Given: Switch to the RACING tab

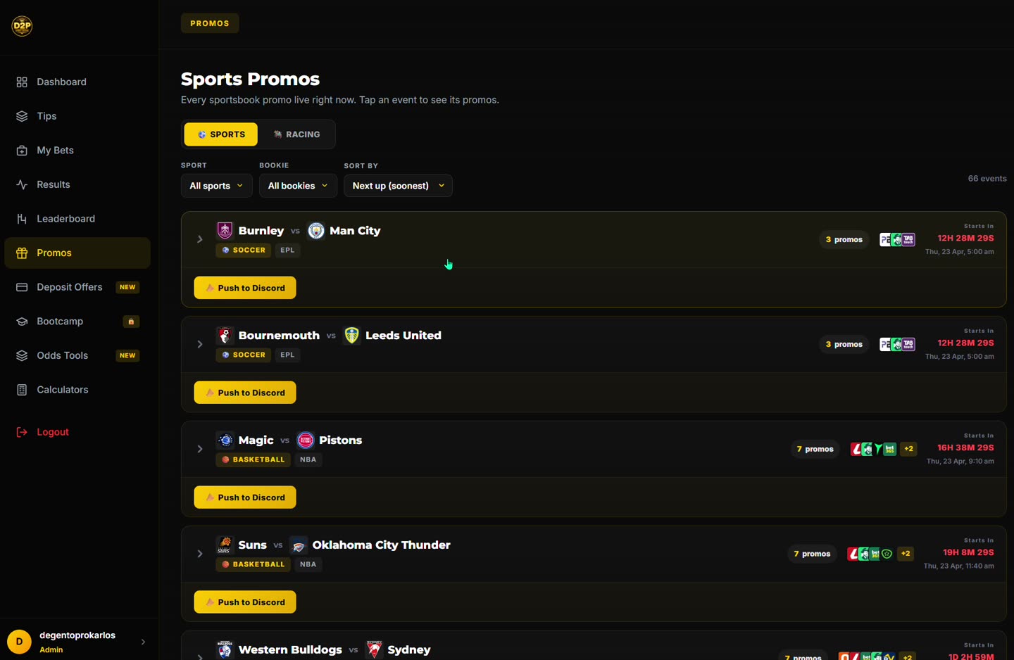Looking at the screenshot, I should click(x=298, y=134).
